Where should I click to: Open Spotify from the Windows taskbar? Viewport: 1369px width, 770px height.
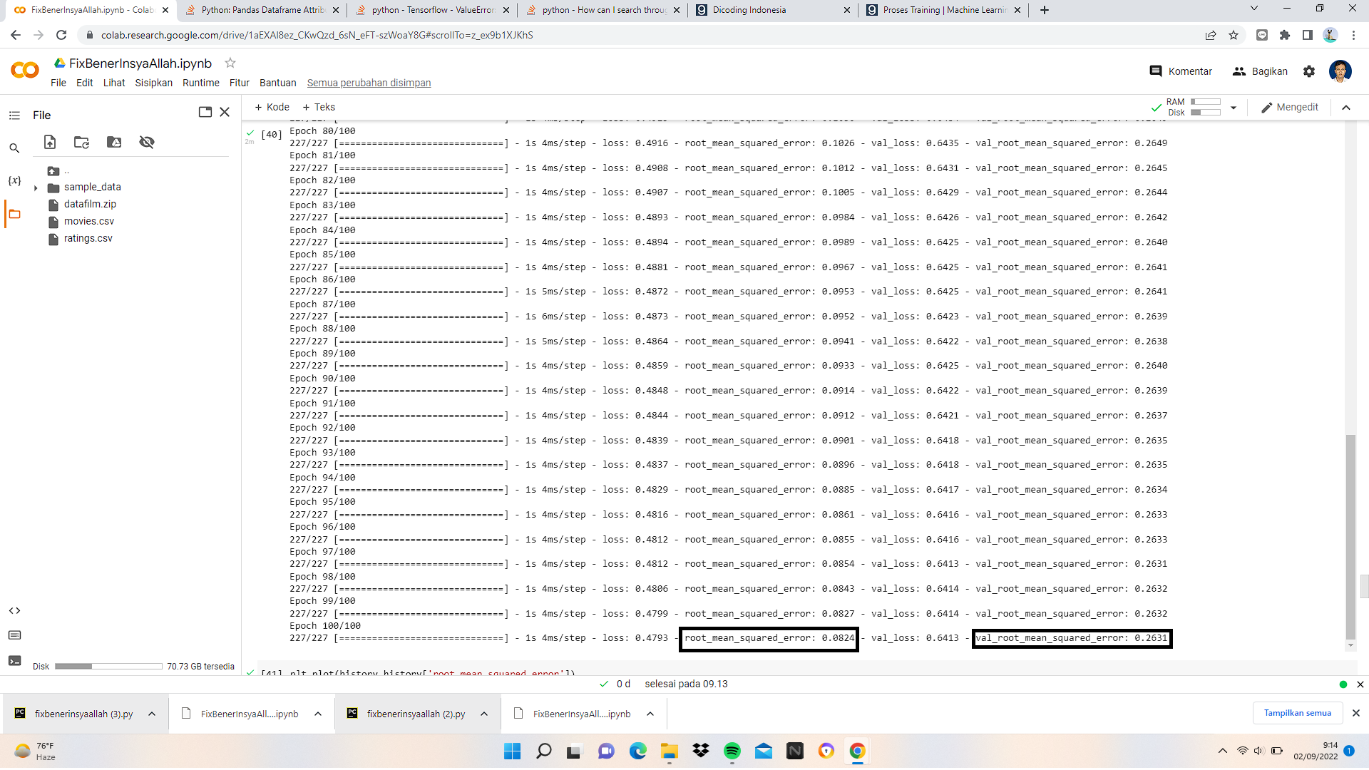pyautogui.click(x=732, y=751)
